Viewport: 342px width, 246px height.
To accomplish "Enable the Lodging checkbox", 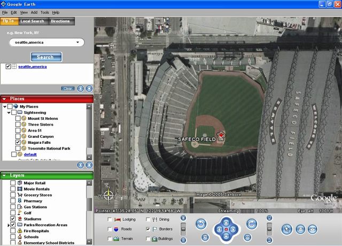I will click(110, 219).
